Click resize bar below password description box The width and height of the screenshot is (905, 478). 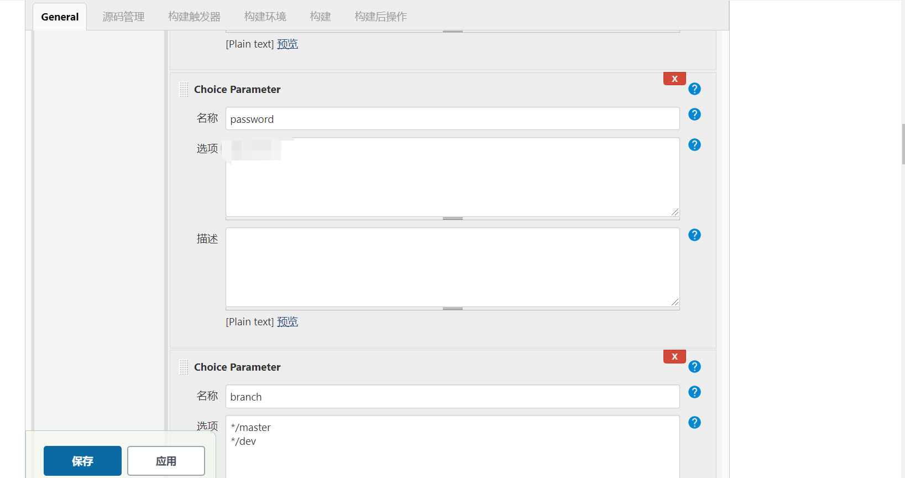[452, 309]
